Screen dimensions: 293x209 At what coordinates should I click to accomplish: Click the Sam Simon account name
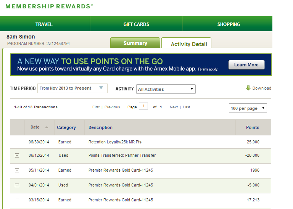point(21,37)
